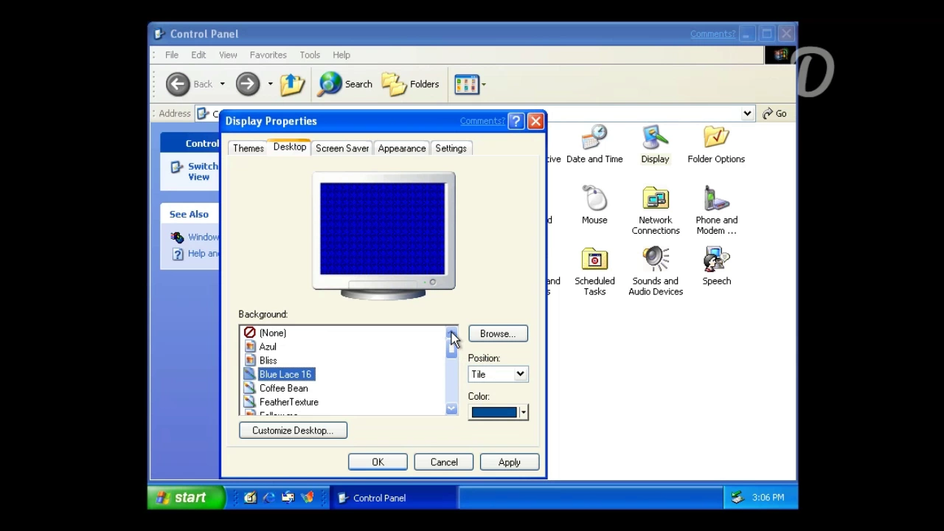Open the File menu
This screenshot has width=944, height=531.
point(172,55)
